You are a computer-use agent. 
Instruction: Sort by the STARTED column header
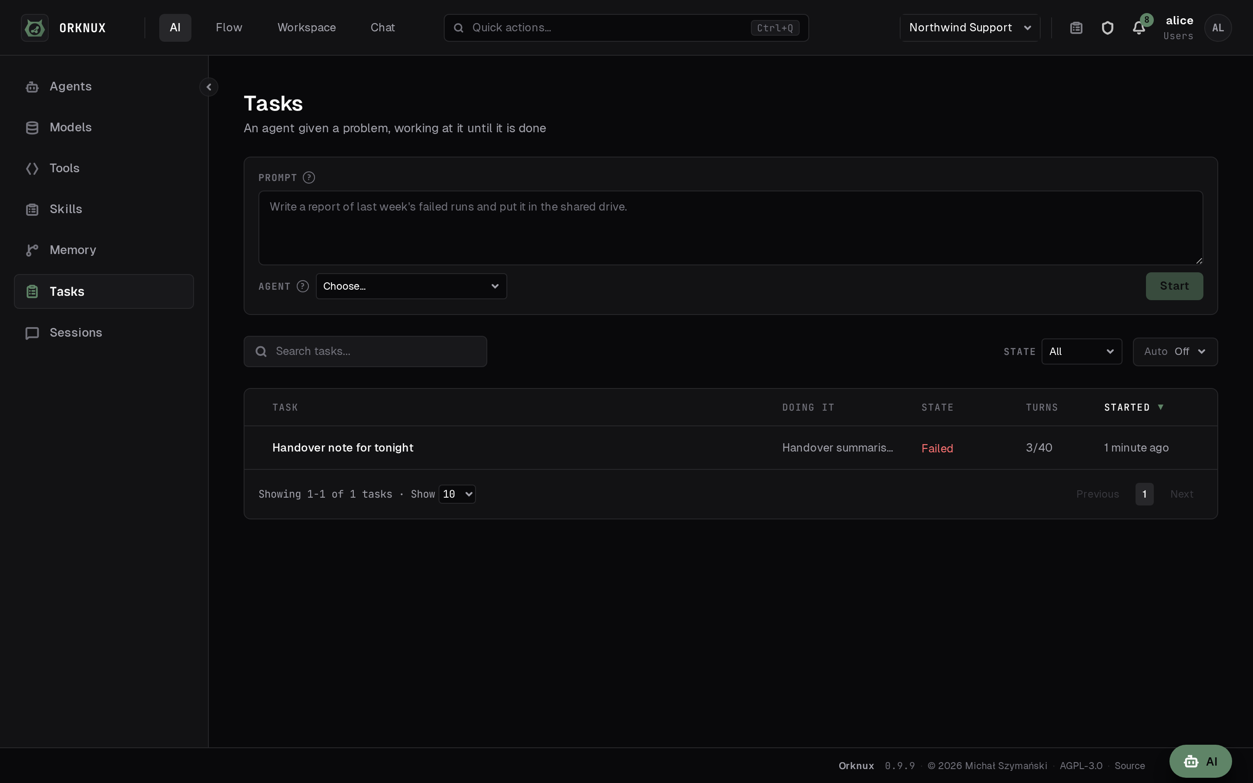(1133, 408)
